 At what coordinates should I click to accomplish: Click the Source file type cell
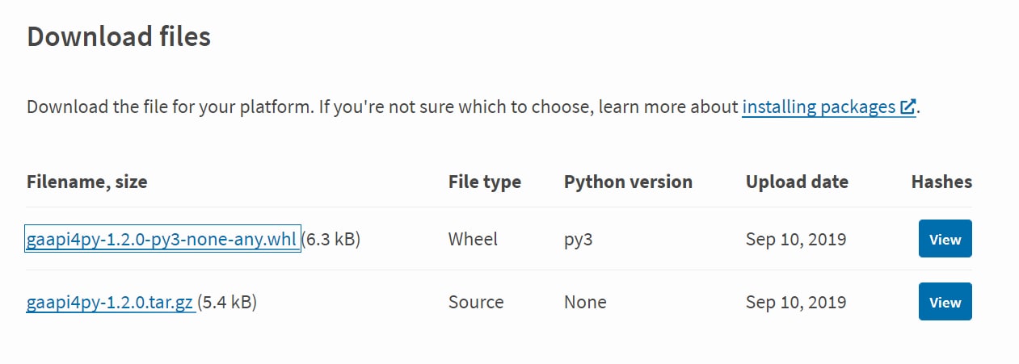[x=476, y=302]
